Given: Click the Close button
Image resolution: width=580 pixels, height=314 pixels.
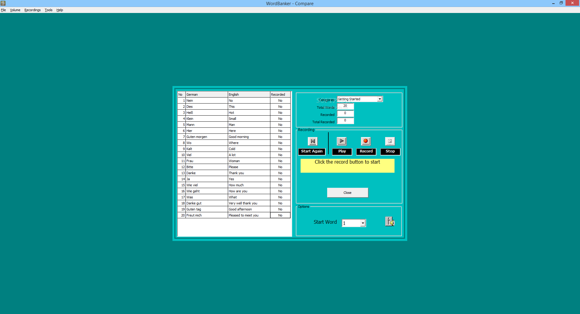Looking at the screenshot, I should (x=347, y=193).
